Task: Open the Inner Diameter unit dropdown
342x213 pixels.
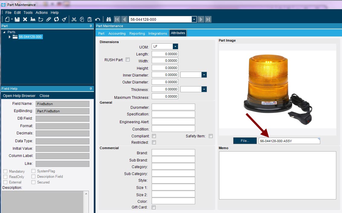Action: click(204, 75)
